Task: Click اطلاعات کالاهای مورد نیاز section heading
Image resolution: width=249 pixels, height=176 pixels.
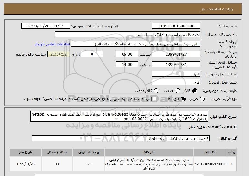Action: (x=213, y=127)
